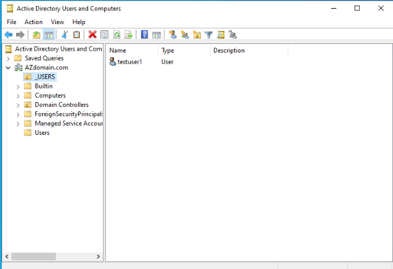393x269 pixels.
Task: Click the Filter funnel icon
Action: click(208, 35)
